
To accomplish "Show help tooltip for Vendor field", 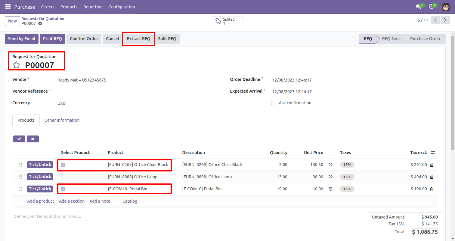I will click(x=29, y=78).
